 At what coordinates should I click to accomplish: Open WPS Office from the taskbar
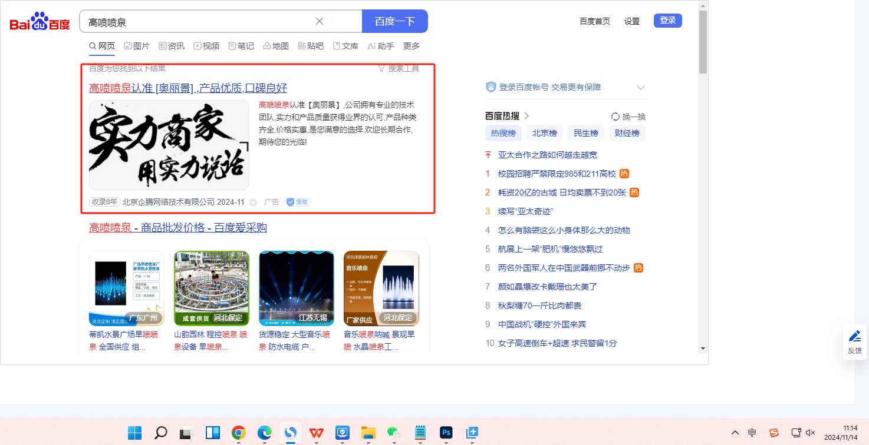317,433
